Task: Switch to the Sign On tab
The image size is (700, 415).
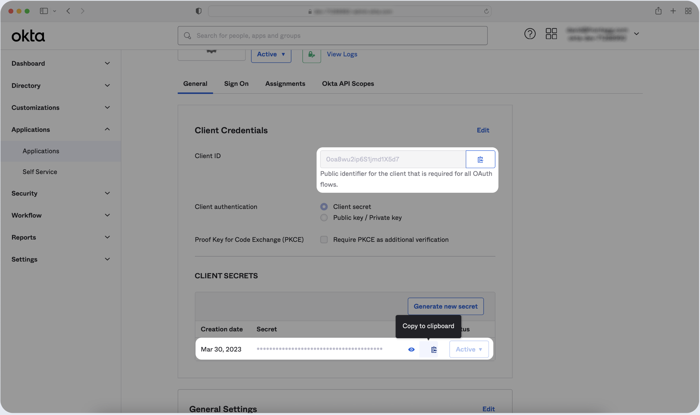Action: 236,84
